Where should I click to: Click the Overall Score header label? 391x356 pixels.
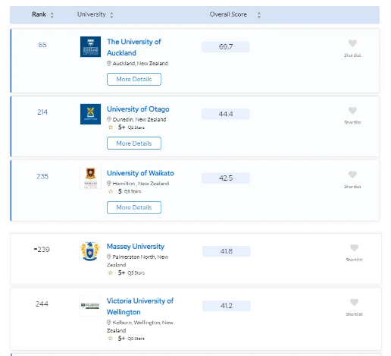(228, 14)
